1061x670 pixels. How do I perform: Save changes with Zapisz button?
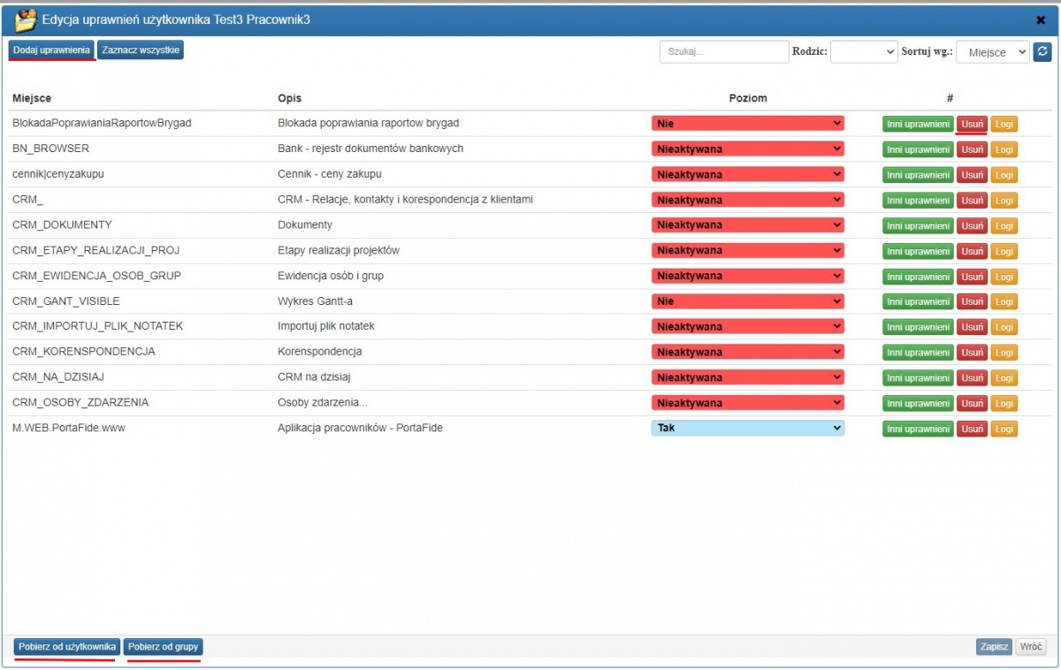pos(994,647)
